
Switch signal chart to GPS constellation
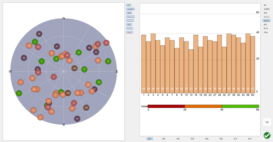click(x=265, y=5)
